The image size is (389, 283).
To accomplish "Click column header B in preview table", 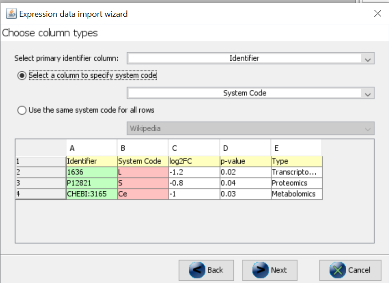I will (x=143, y=148).
